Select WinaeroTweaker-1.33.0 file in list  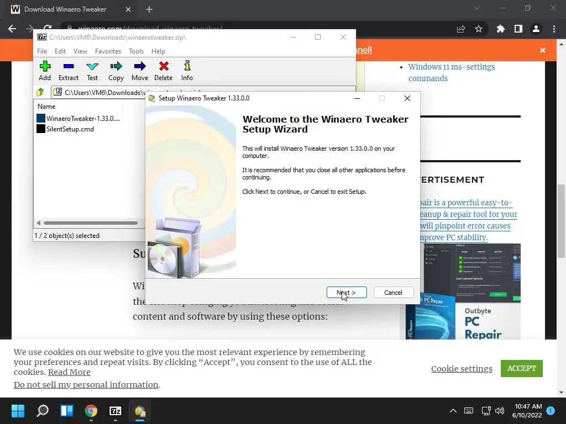78,118
